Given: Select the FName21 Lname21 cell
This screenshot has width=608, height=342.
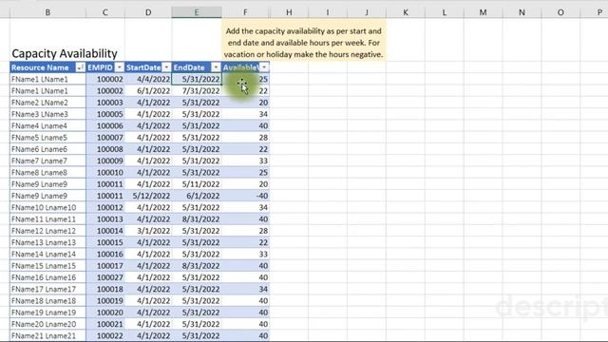Looking at the screenshot, I should pos(47,335).
